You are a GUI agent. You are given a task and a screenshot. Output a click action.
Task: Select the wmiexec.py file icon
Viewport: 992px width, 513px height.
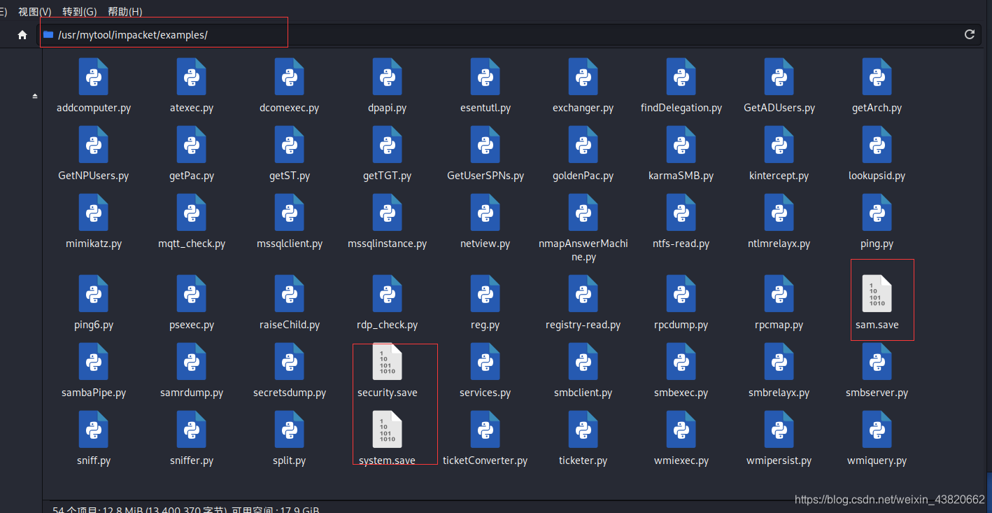tap(681, 430)
